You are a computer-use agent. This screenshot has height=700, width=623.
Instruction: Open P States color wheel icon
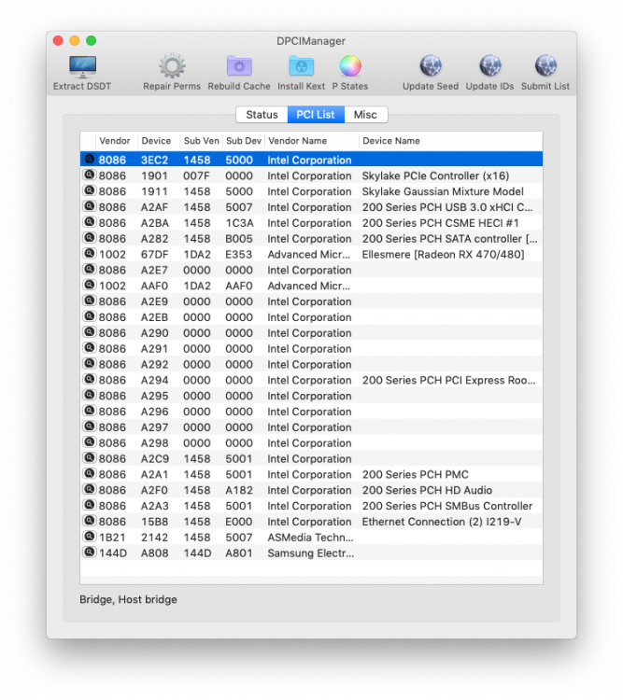click(350, 66)
